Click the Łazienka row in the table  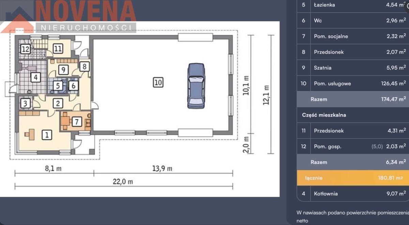(x=353, y=5)
